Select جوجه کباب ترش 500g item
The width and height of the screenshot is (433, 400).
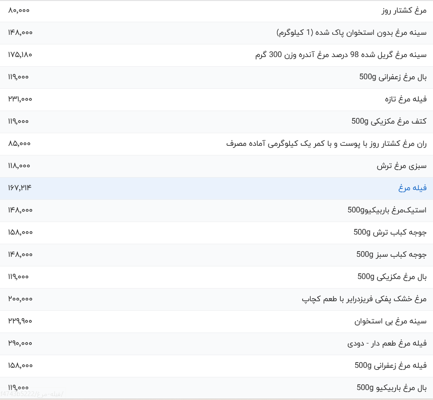[x=390, y=232]
